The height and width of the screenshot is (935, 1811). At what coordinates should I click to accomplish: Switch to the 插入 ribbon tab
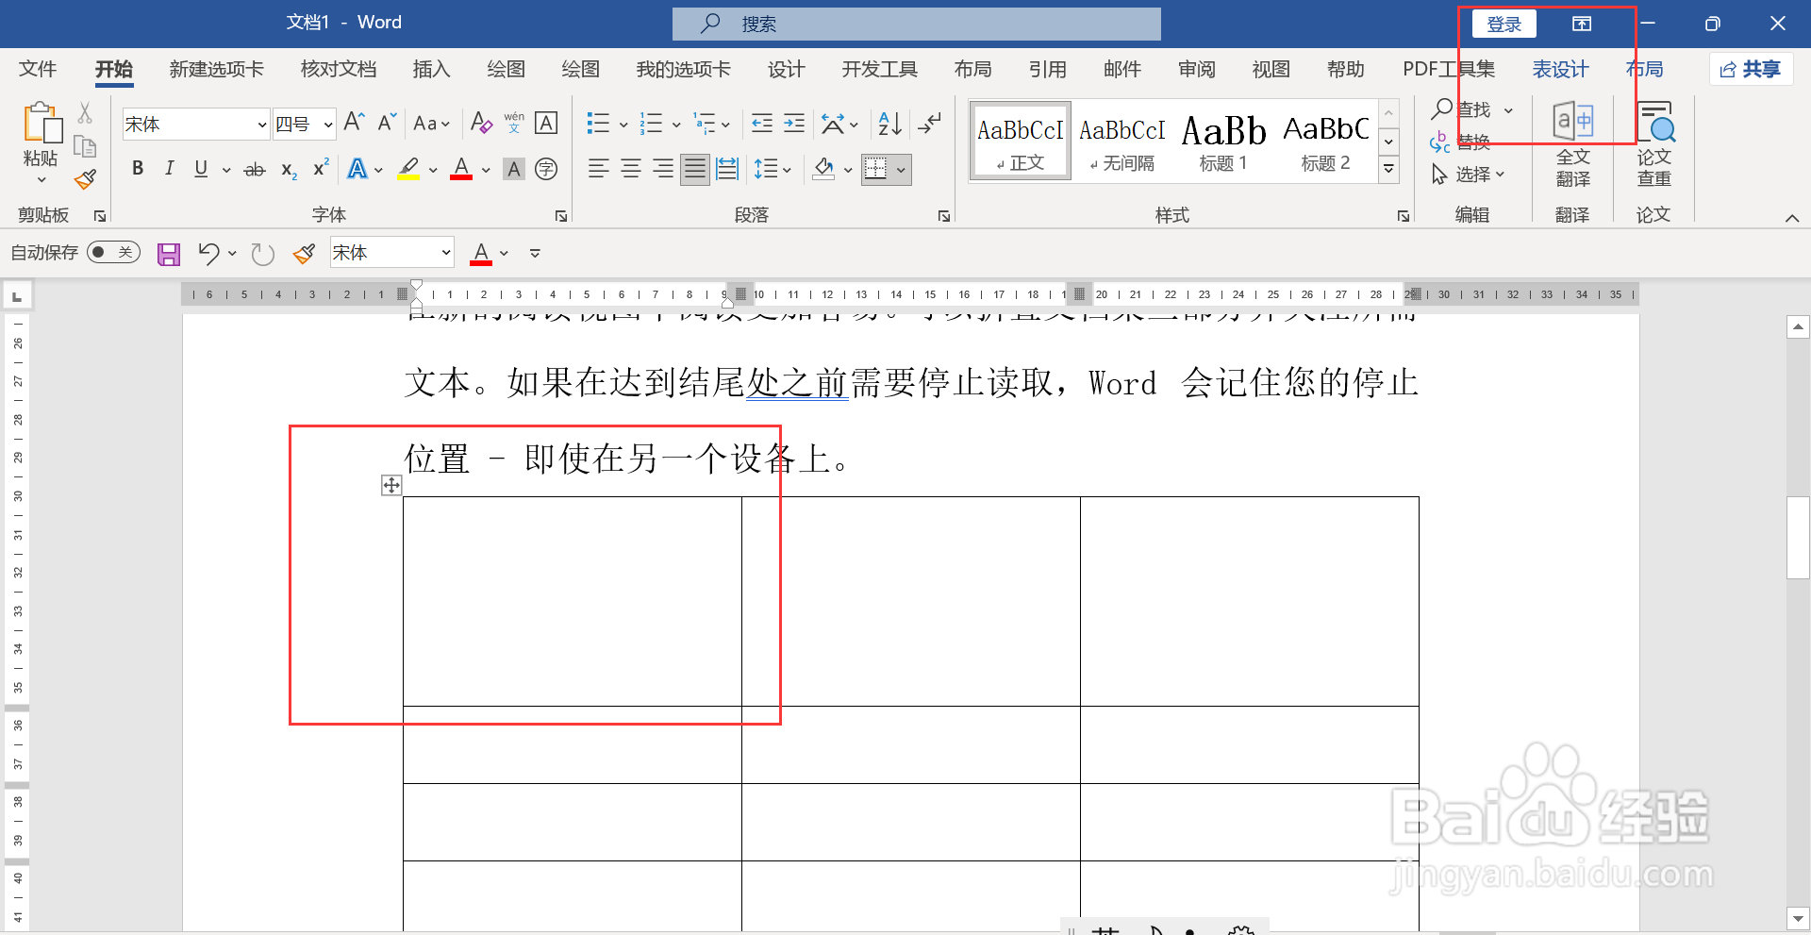pos(431,69)
